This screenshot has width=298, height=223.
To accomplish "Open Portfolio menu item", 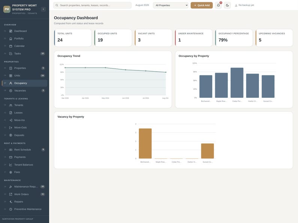I will point(24,39).
